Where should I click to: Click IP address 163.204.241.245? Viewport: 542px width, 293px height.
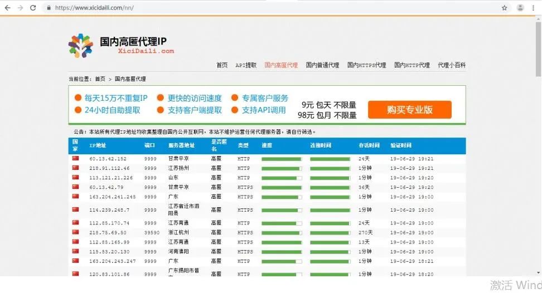[x=112, y=197]
